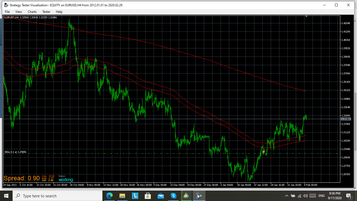The height and width of the screenshot is (201, 357).
Task: Click the battery tray icon
Action: (293, 196)
